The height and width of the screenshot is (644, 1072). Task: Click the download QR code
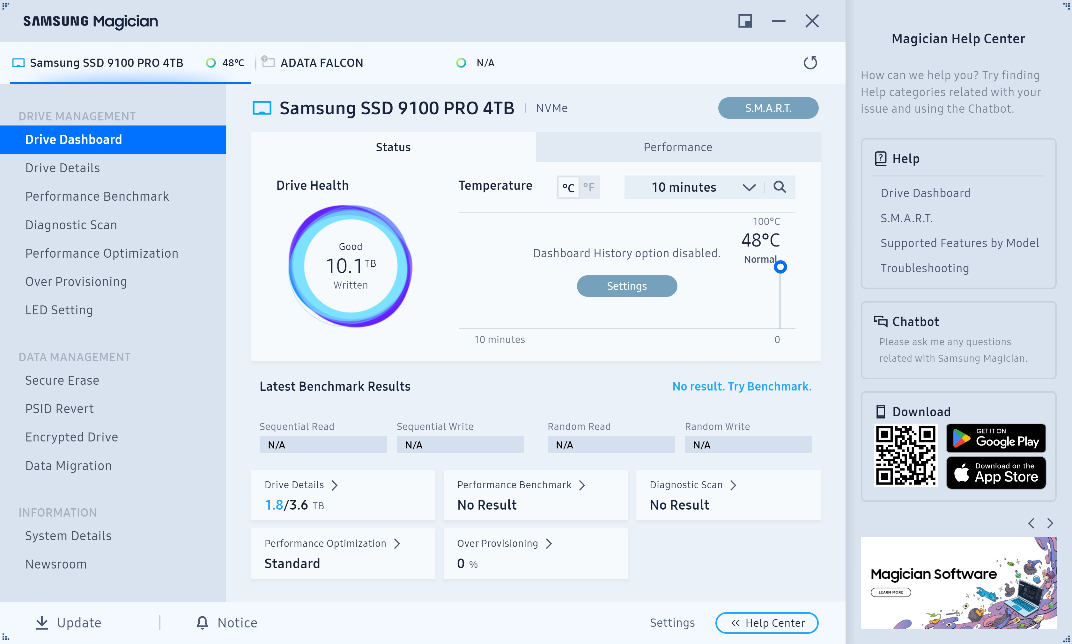click(x=906, y=456)
